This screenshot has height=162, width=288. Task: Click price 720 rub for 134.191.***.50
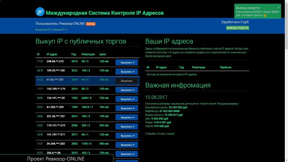pos(104,98)
